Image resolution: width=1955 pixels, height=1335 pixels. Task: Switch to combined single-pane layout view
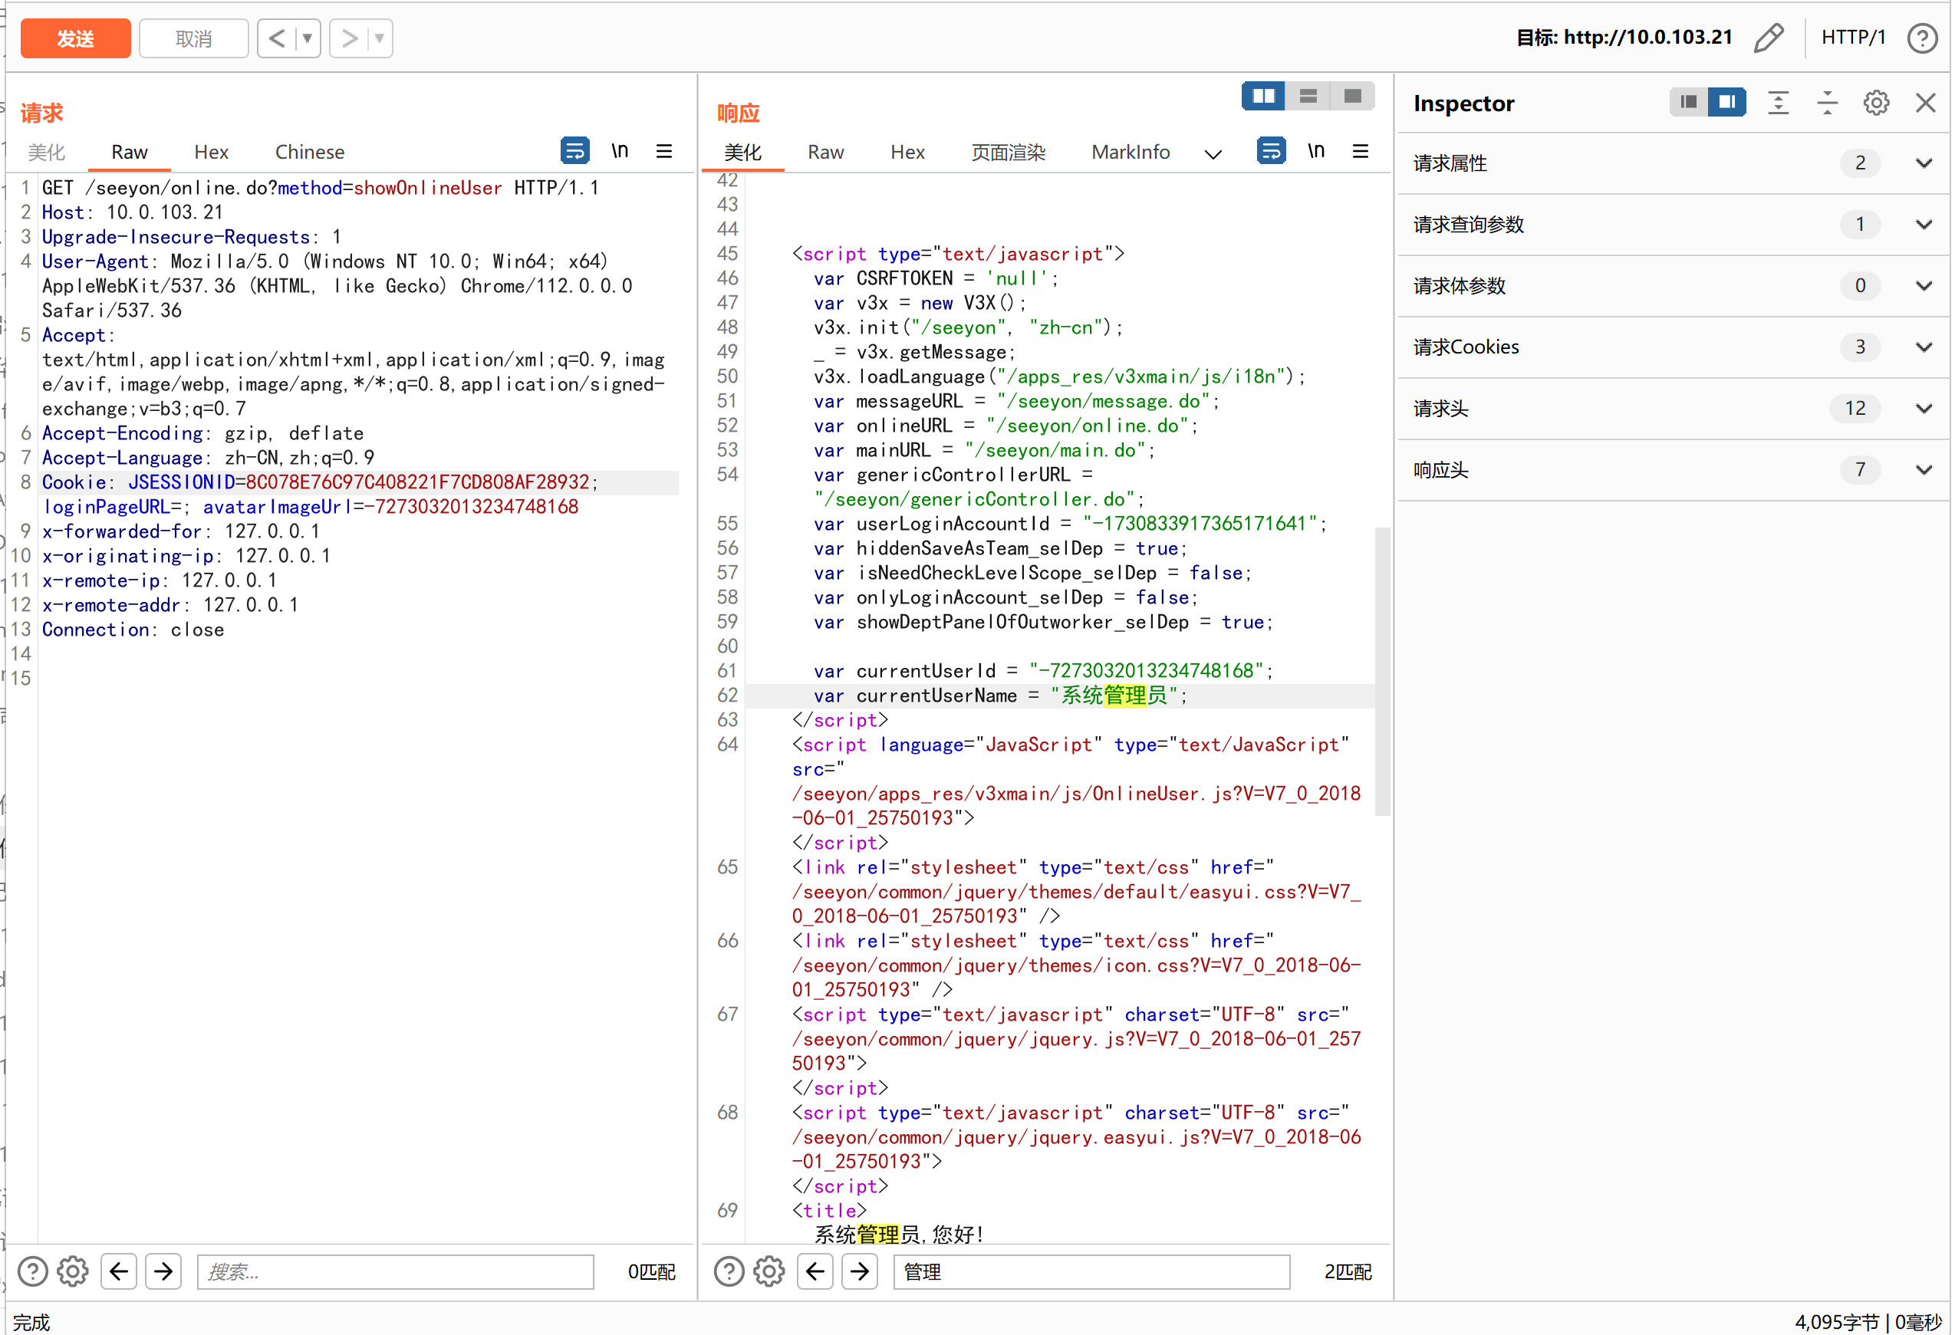1352,96
